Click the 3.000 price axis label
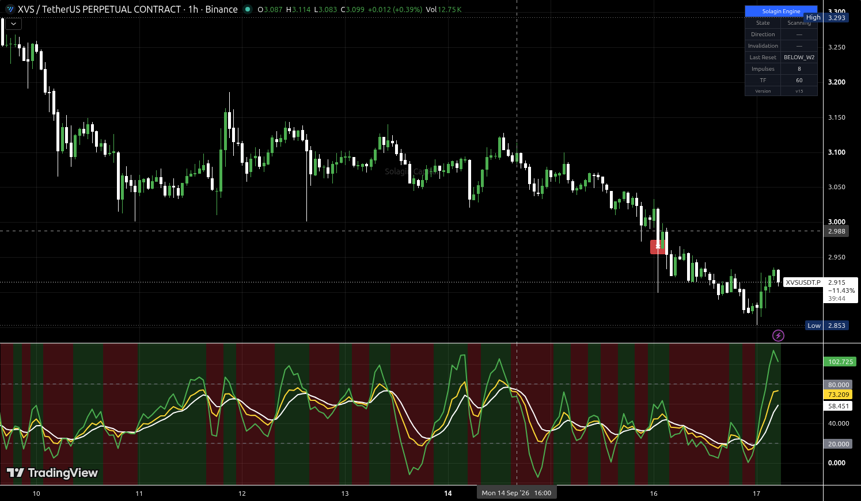861x501 pixels. coord(837,222)
